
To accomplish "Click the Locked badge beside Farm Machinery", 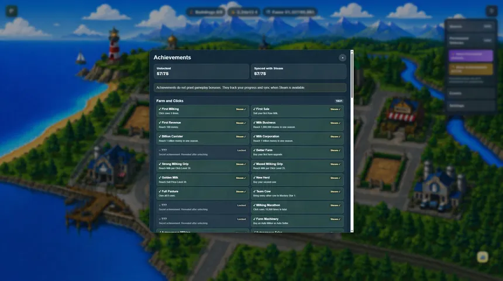I will coord(242,219).
